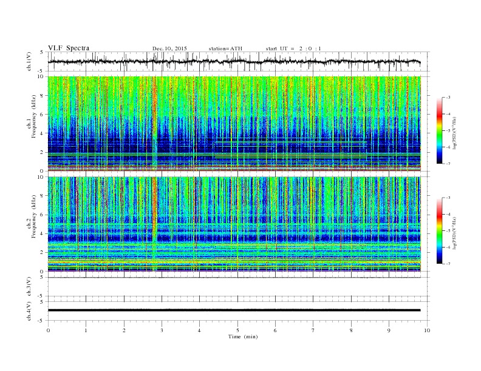Image resolution: width=481 pixels, height=371 pixels.
Task: Click the time axis tick label "3"
Action: [x=162, y=330]
